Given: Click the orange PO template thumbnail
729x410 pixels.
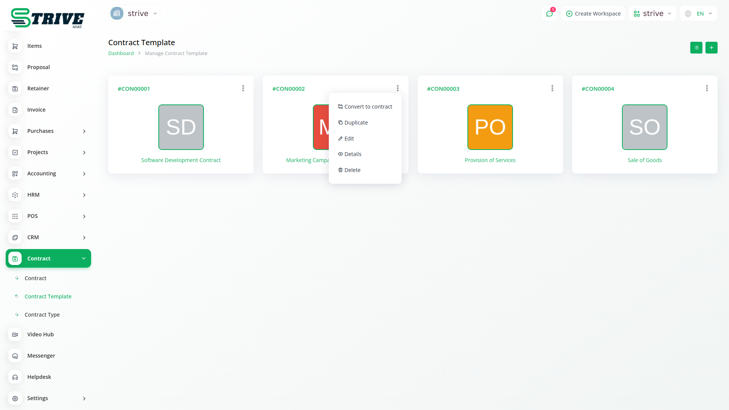Looking at the screenshot, I should (490, 127).
